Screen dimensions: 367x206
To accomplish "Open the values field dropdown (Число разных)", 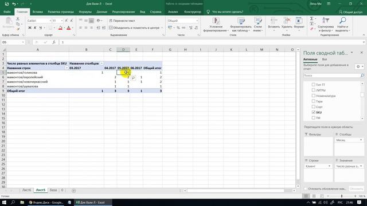I will (x=361, y=166).
